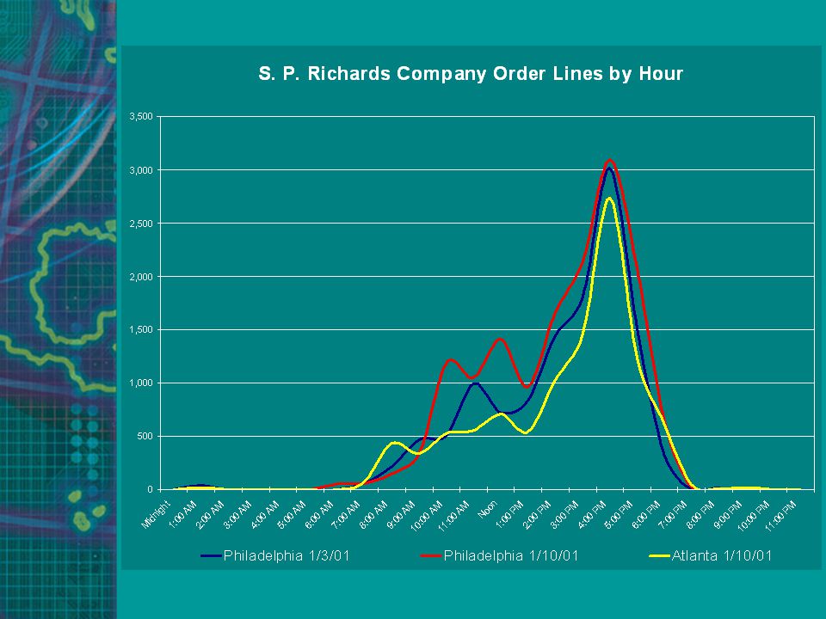The image size is (826, 619).
Task: Click the '11:00 PM' x-axis label
Action: tap(781, 516)
